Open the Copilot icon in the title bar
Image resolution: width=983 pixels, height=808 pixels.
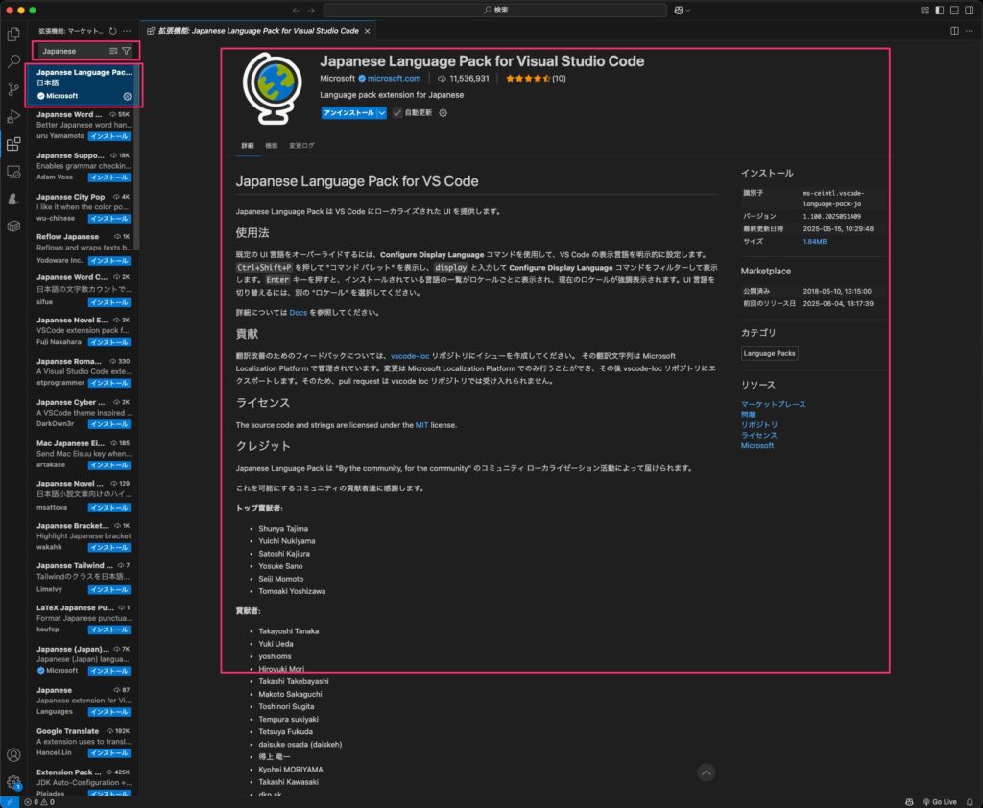click(679, 10)
